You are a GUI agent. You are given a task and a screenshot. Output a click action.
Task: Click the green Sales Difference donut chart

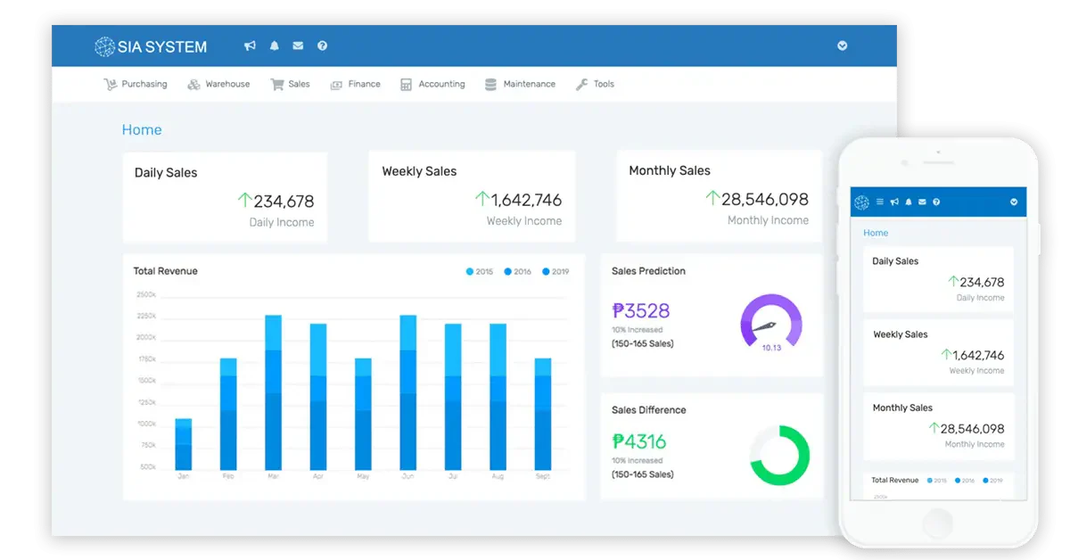[x=780, y=455]
